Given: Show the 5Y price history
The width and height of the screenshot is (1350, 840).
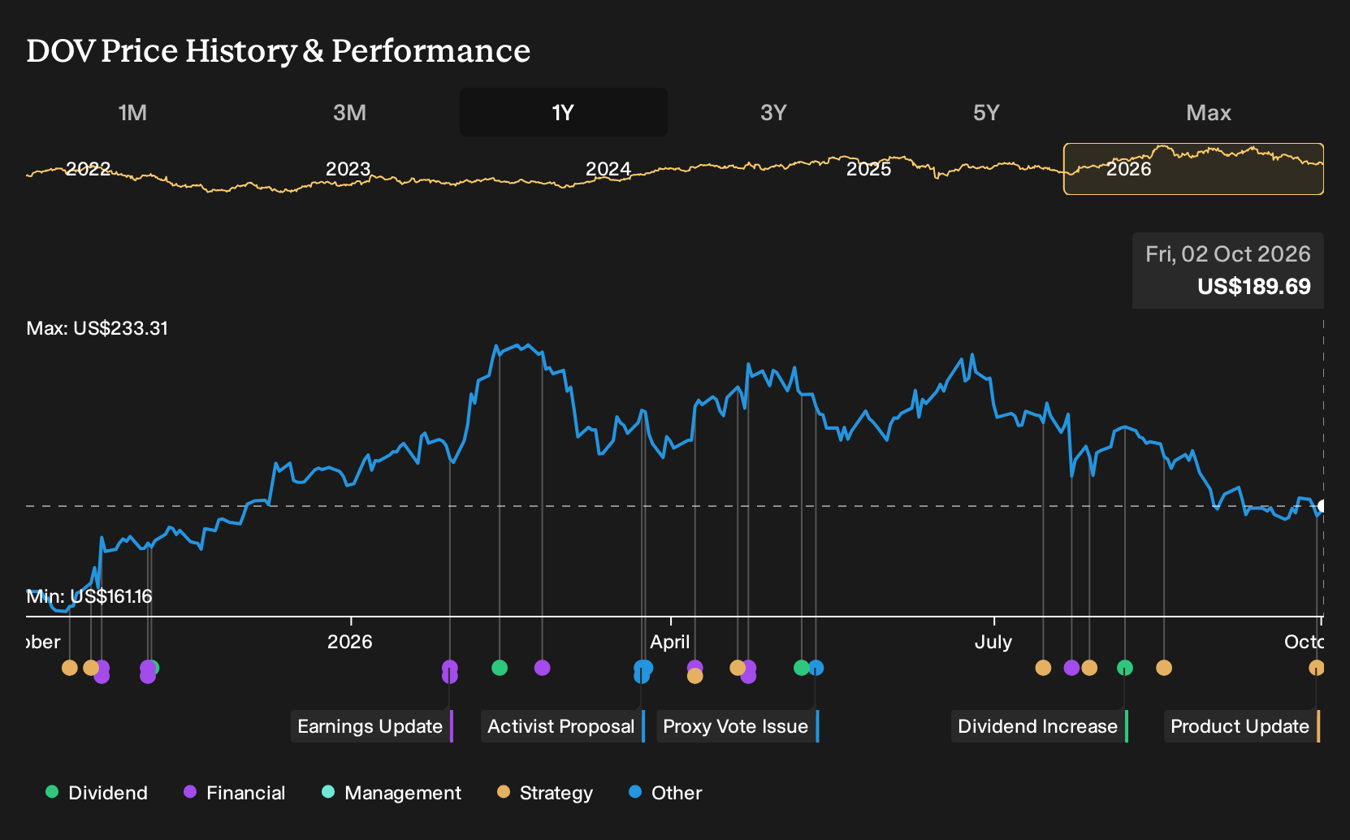Looking at the screenshot, I should (x=986, y=112).
